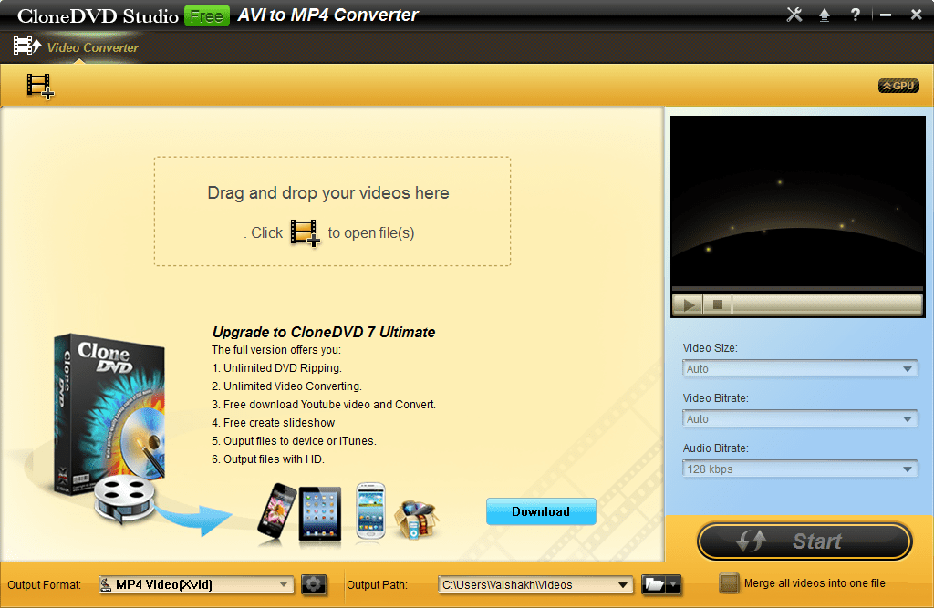Open the Video Size dropdown

coord(800,368)
